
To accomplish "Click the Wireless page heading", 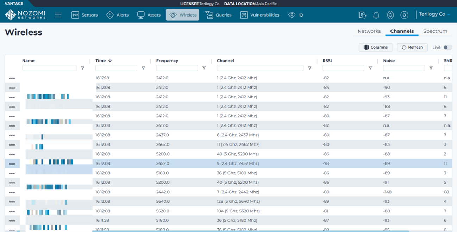I will pyautogui.click(x=24, y=32).
